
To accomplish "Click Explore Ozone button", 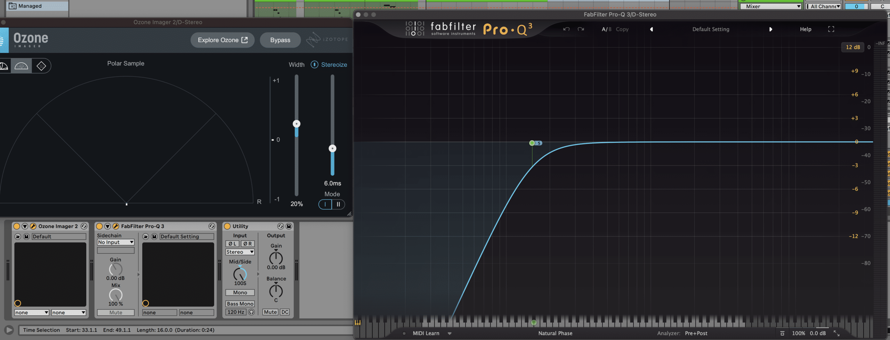I will [222, 40].
